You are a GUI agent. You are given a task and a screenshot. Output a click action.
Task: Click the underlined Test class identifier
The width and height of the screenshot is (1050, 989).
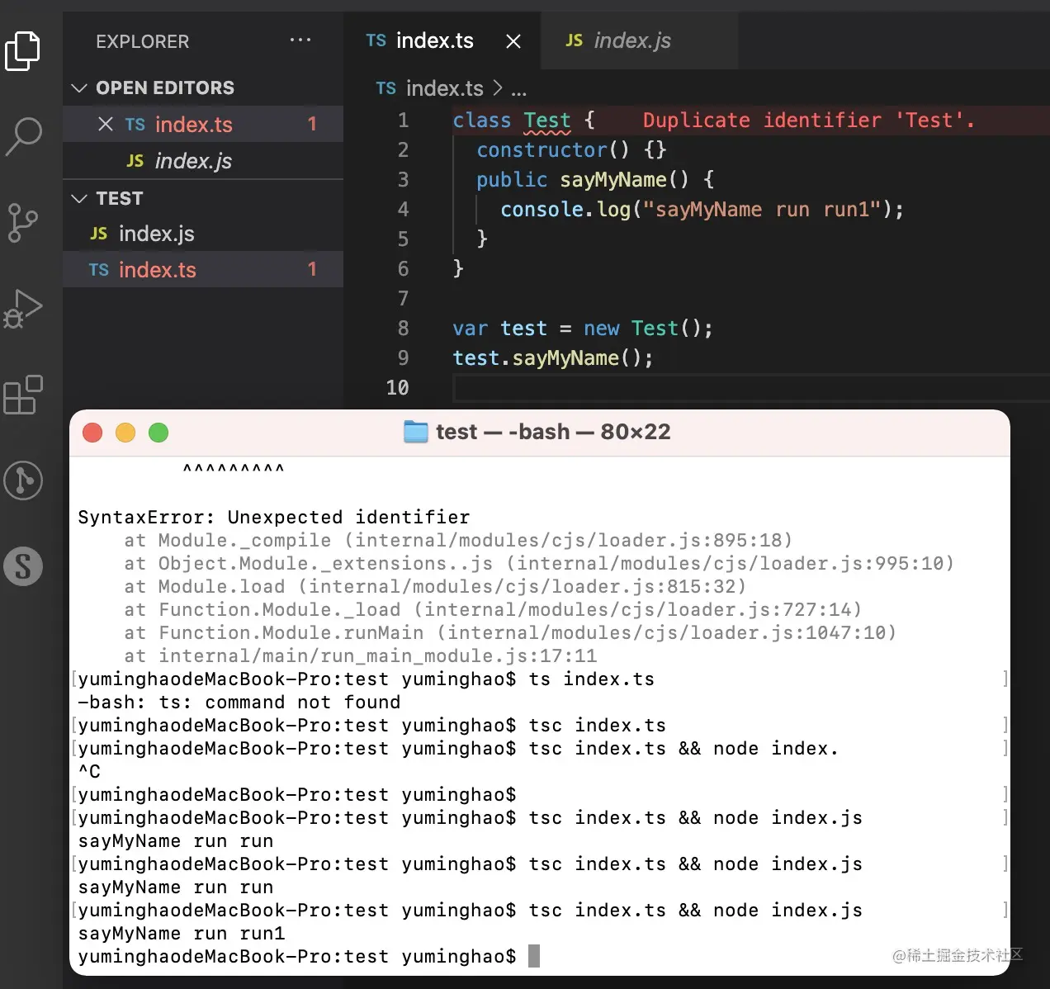click(x=546, y=121)
